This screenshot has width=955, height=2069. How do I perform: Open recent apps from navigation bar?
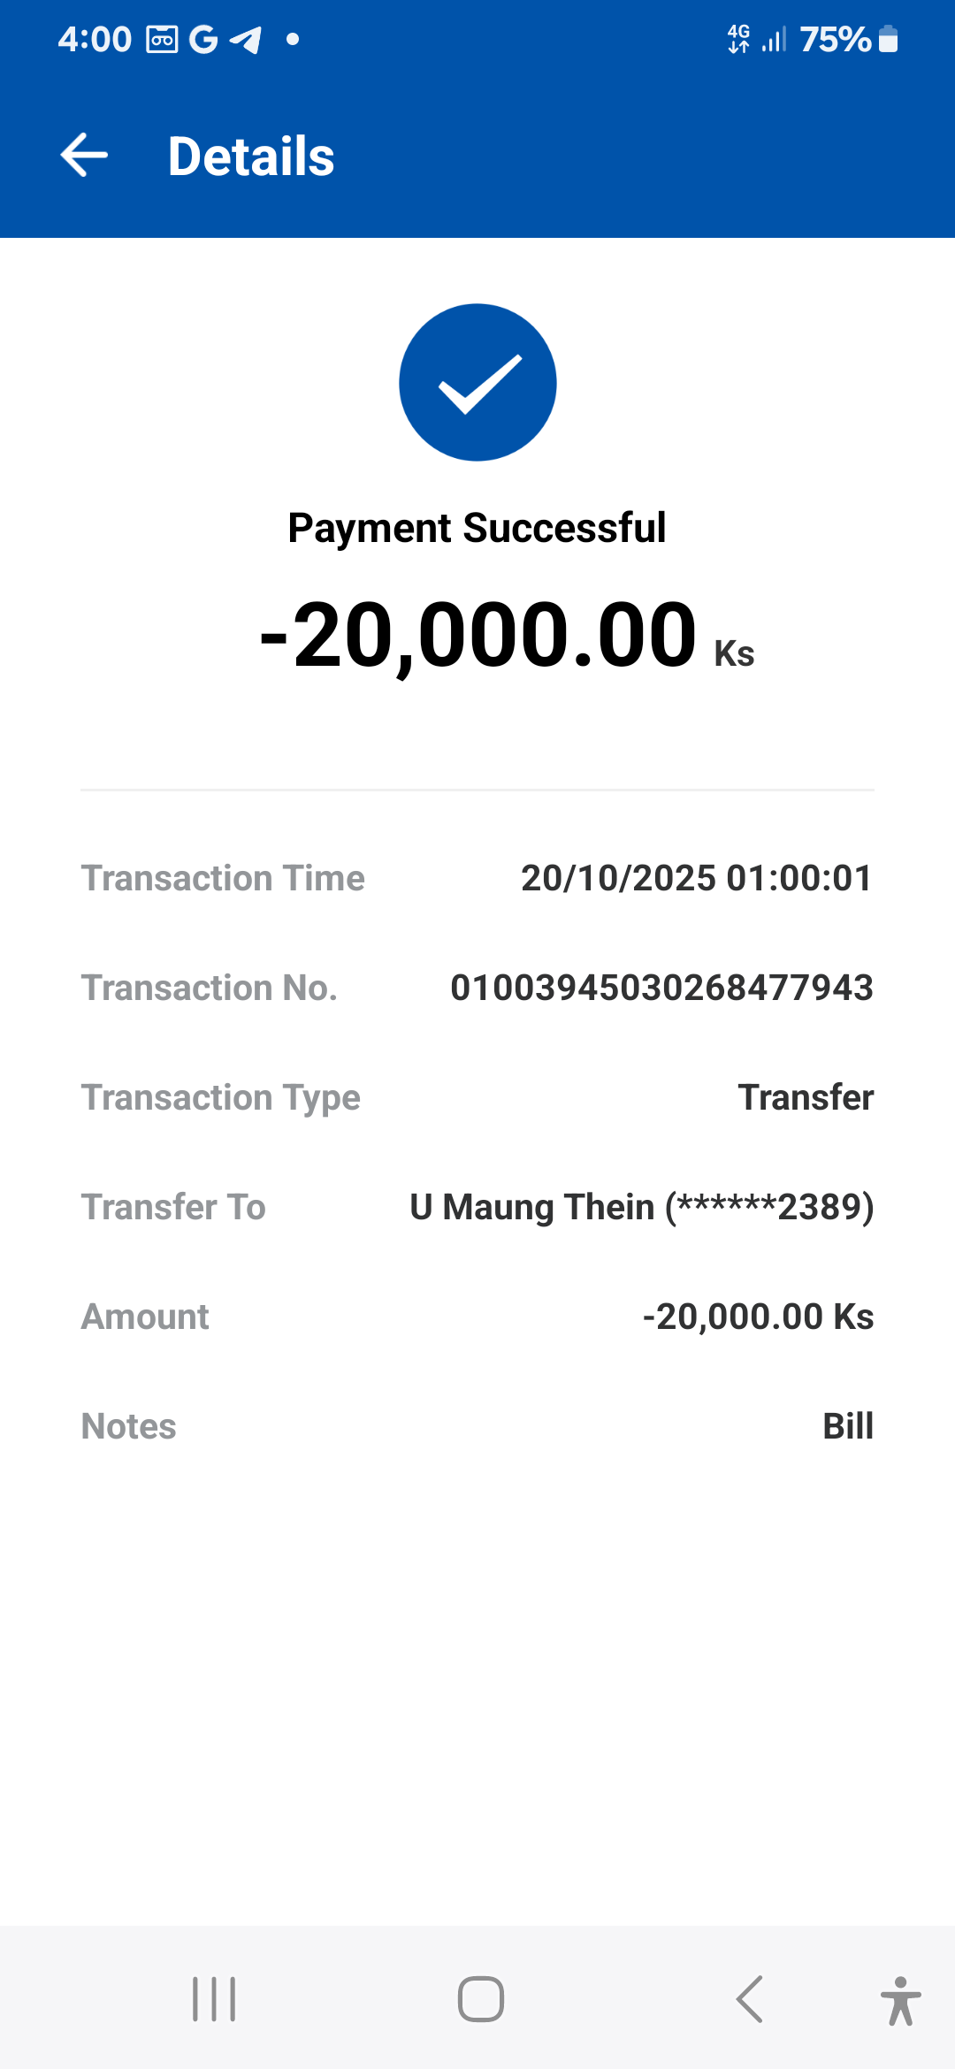[x=214, y=1999]
